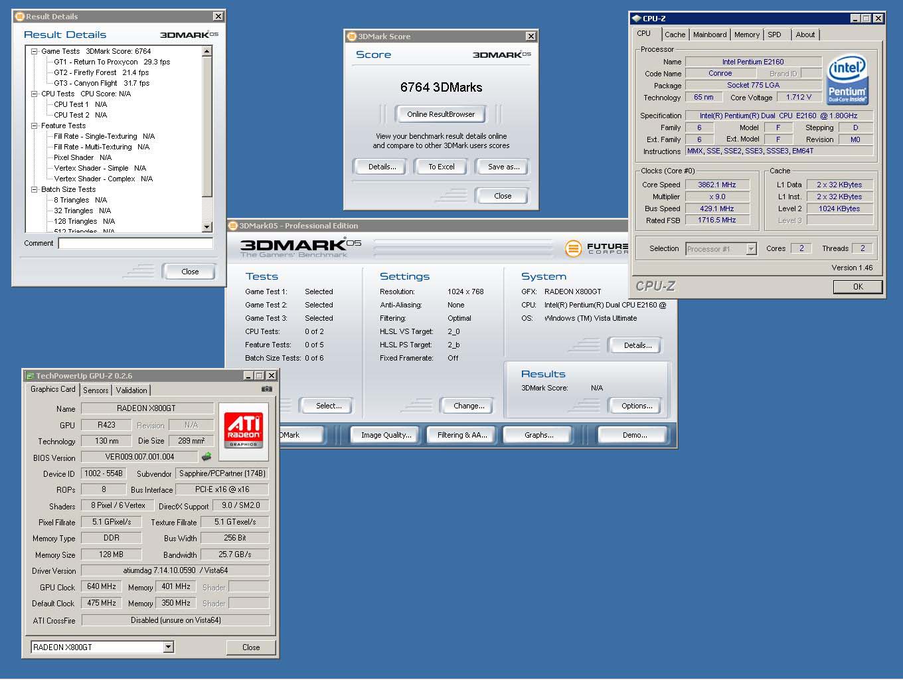This screenshot has width=903, height=680.
Task: Click the Close button in GPU-Z
Action: coord(251,647)
